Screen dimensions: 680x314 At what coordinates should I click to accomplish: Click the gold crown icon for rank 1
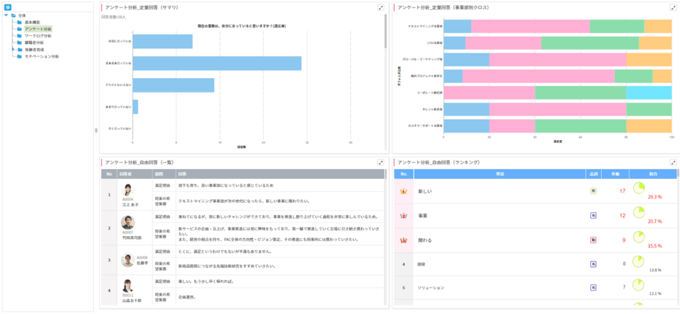(404, 191)
